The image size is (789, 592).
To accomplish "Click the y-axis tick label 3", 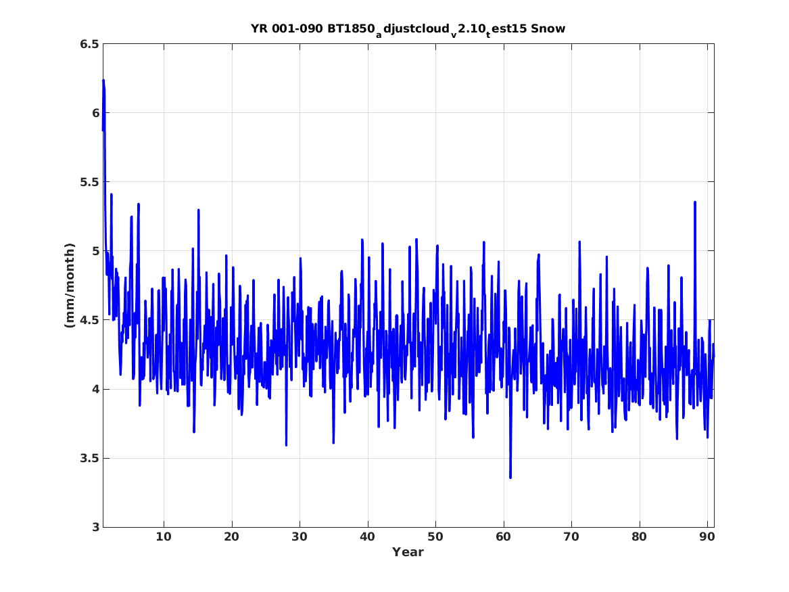I will point(95,528).
